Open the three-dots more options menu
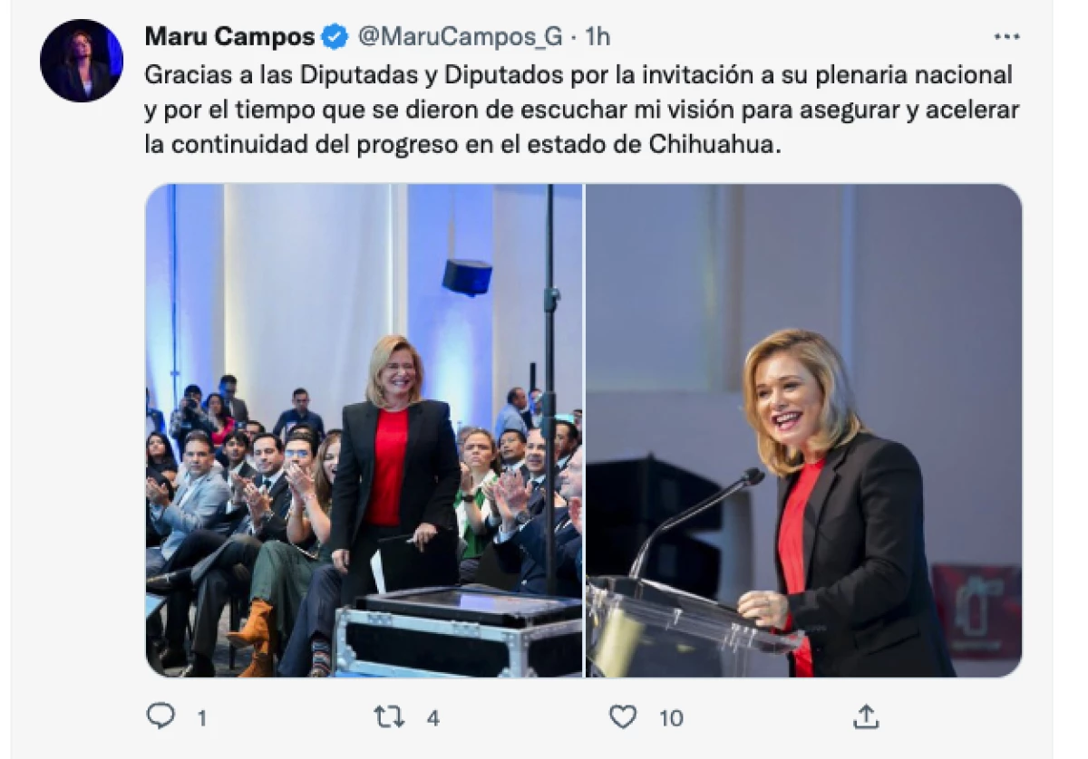 point(1006,37)
